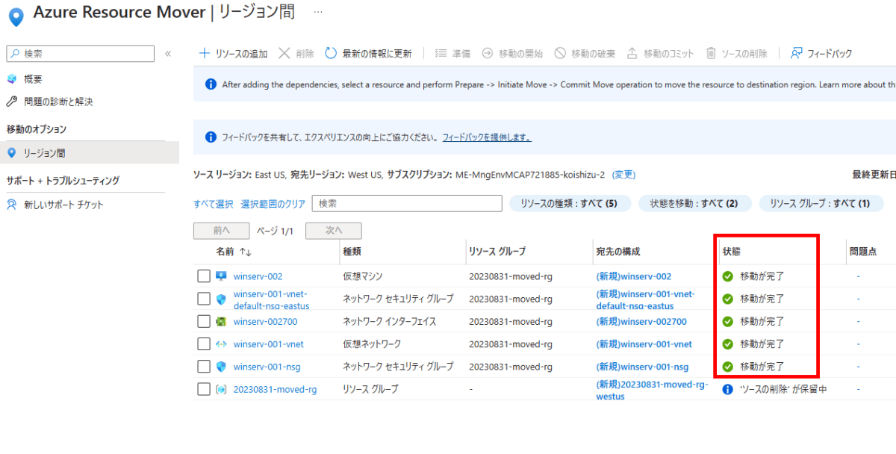This screenshot has width=896, height=454.
Task: Open the winserv-002700 name link
Action: (x=265, y=322)
